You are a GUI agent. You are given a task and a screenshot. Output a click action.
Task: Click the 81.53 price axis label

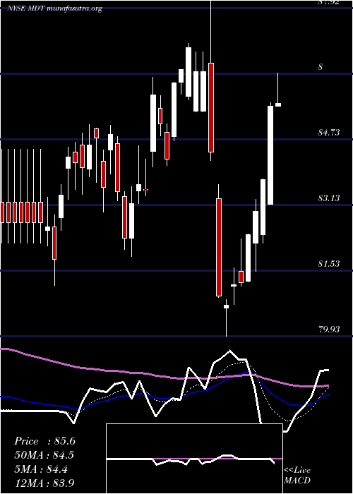pyautogui.click(x=329, y=264)
